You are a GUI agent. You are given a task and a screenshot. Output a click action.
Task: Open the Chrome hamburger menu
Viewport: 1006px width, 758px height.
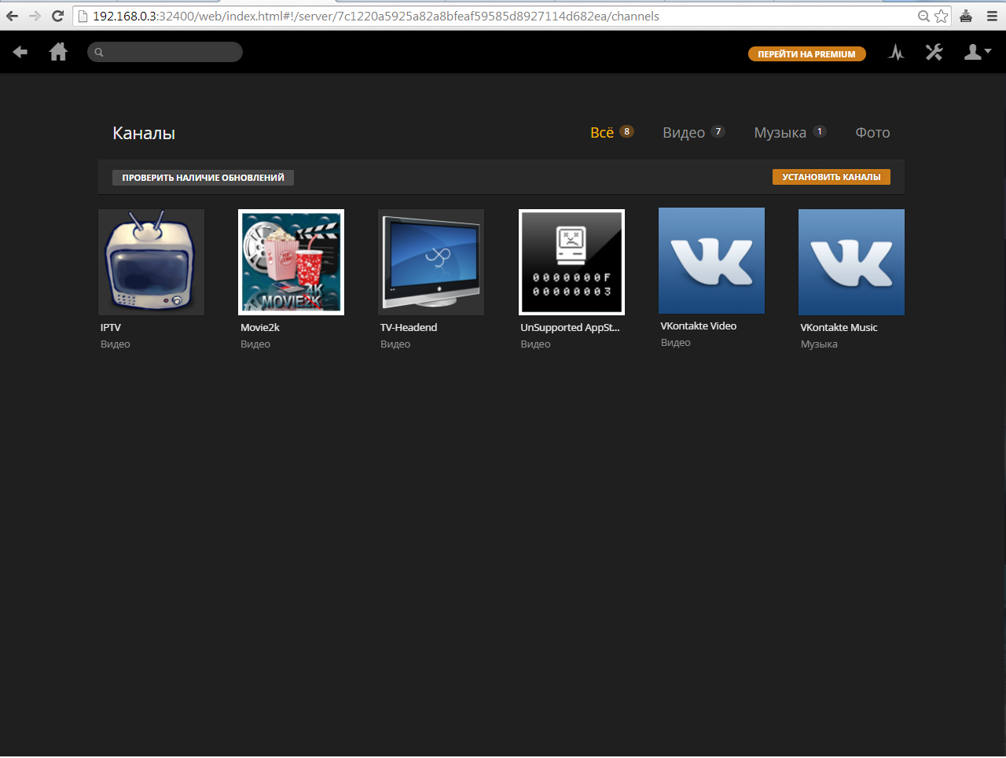click(992, 16)
